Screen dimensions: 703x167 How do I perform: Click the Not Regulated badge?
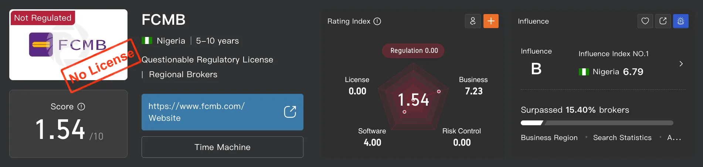click(x=43, y=18)
